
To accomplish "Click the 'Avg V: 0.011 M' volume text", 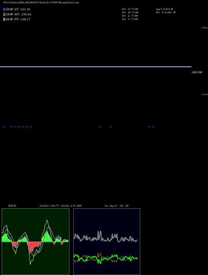I will click(x=165, y=9).
